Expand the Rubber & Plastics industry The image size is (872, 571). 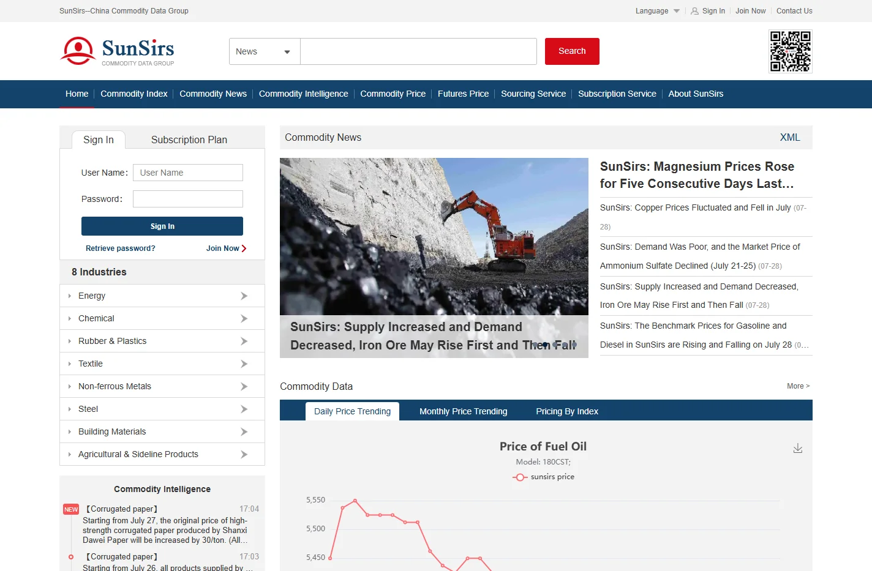coord(162,341)
